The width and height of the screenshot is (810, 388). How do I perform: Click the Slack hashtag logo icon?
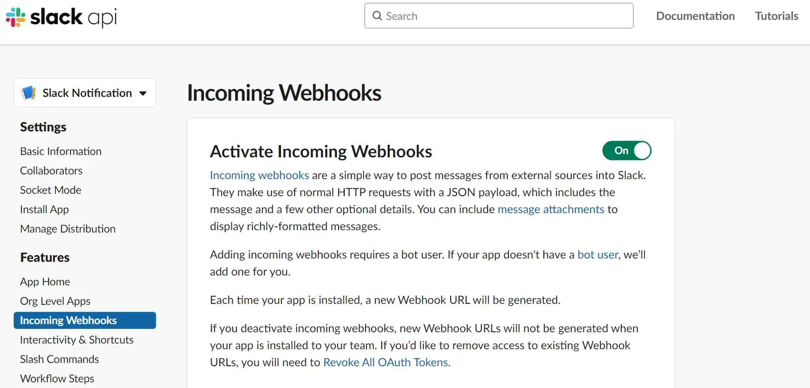point(15,17)
